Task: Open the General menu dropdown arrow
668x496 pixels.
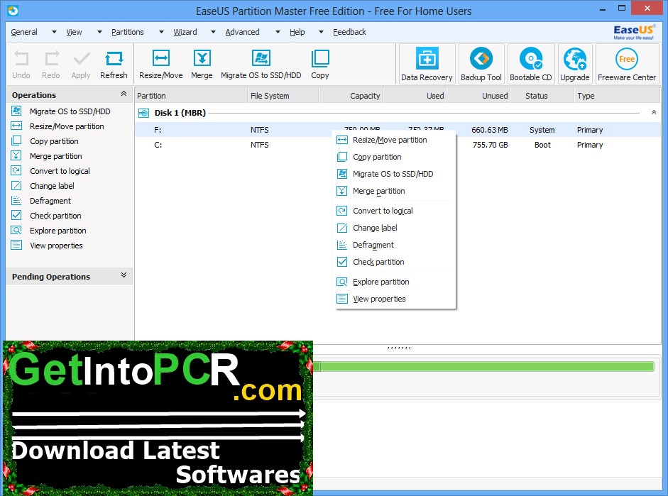Action: pos(54,32)
